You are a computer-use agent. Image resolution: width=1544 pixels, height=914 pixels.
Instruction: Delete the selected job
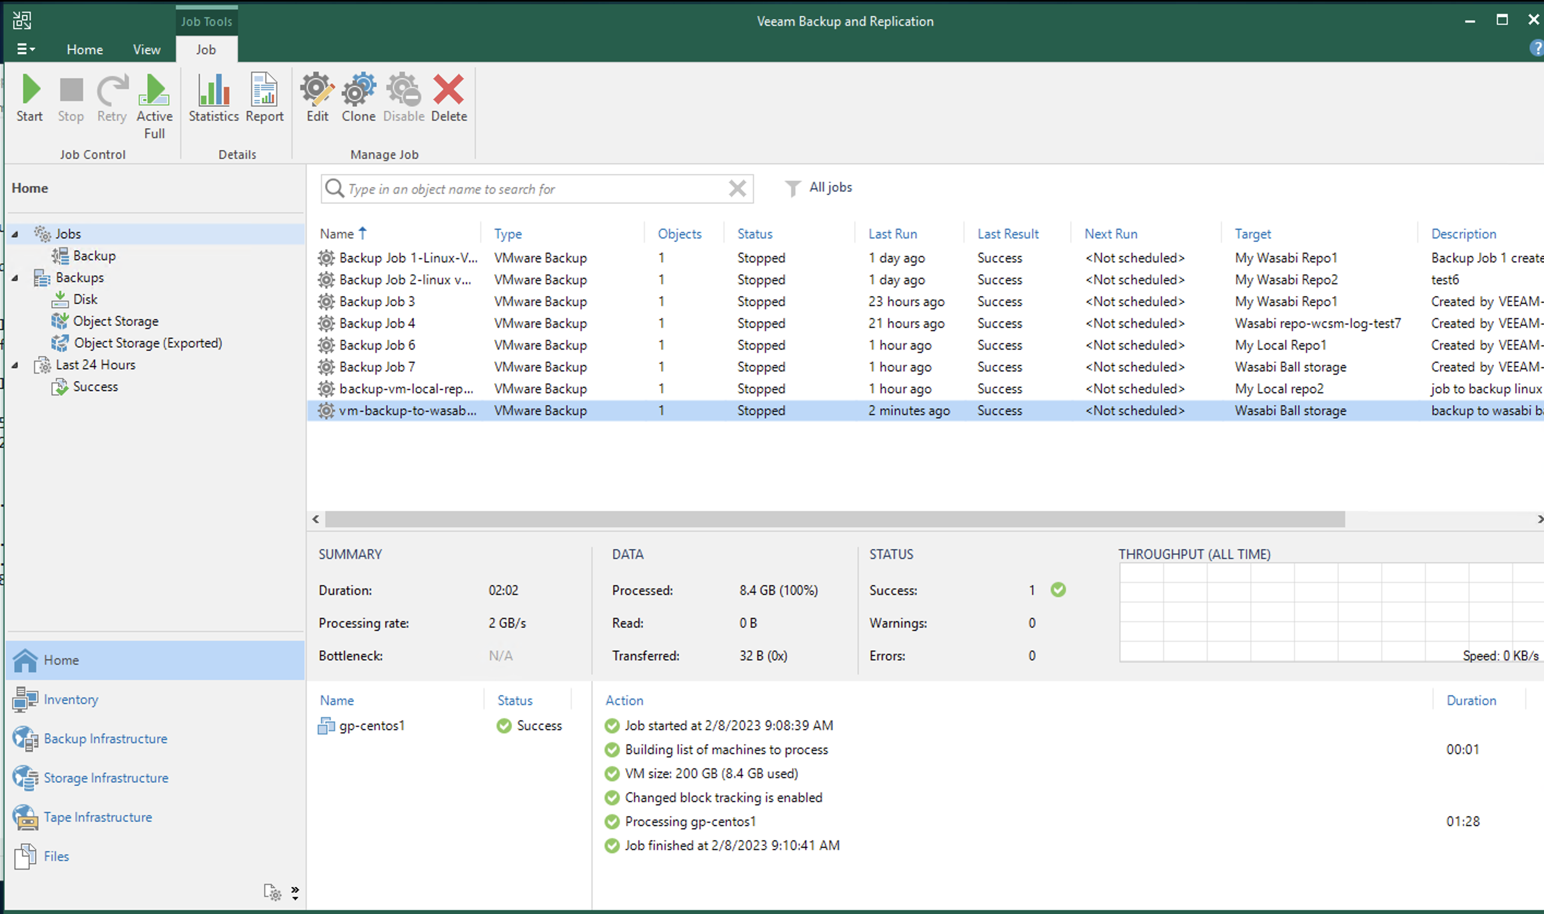(448, 98)
